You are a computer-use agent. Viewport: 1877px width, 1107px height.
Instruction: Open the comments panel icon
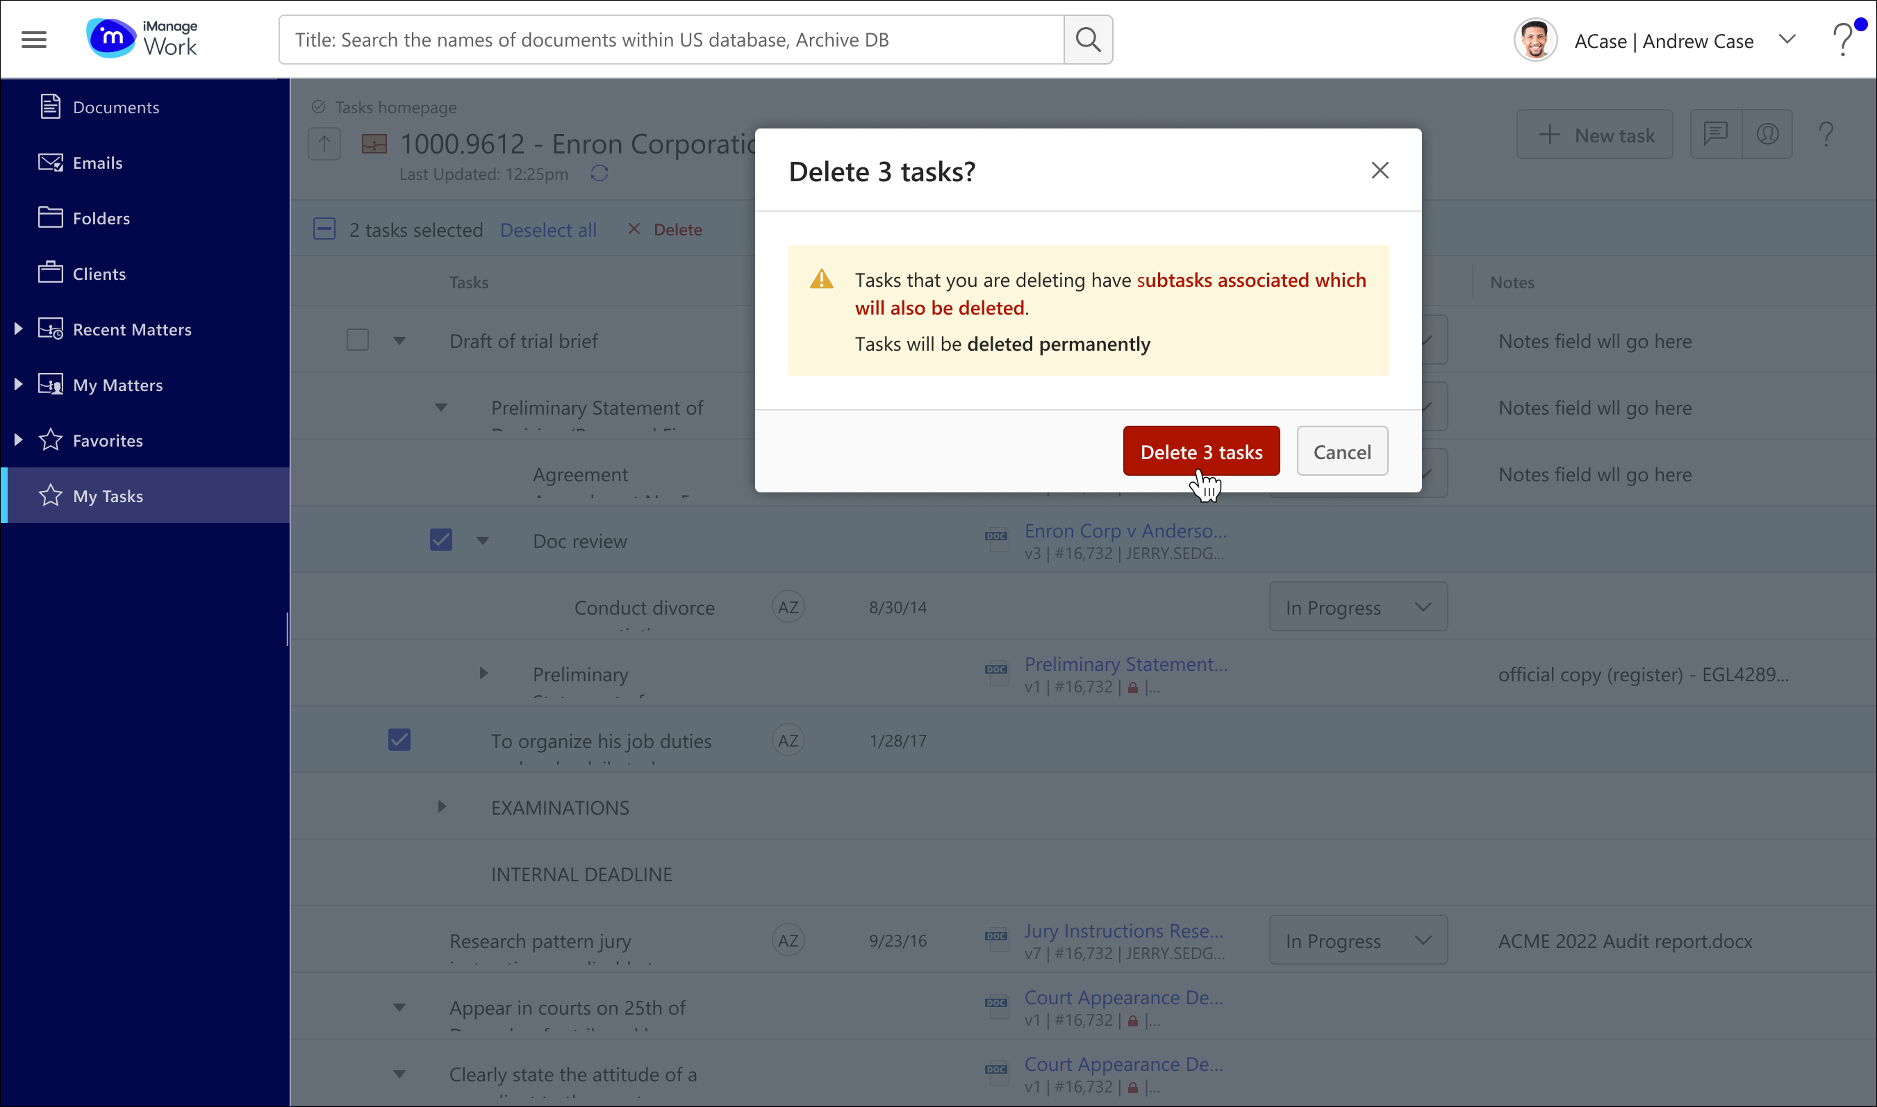1715,134
